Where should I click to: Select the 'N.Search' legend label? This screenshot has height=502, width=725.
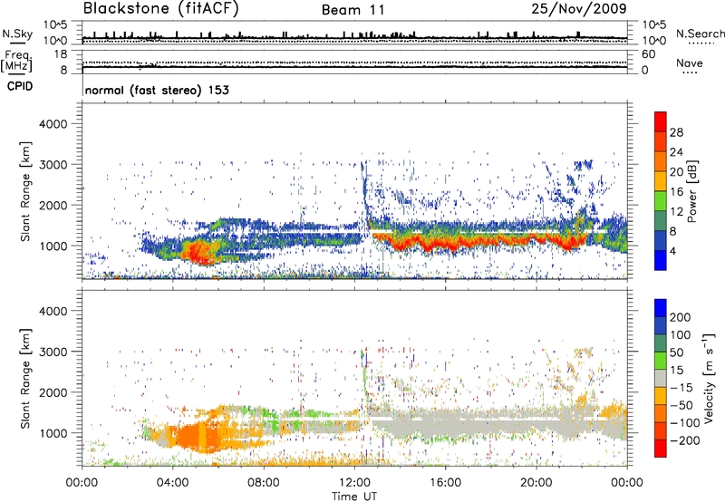click(700, 34)
